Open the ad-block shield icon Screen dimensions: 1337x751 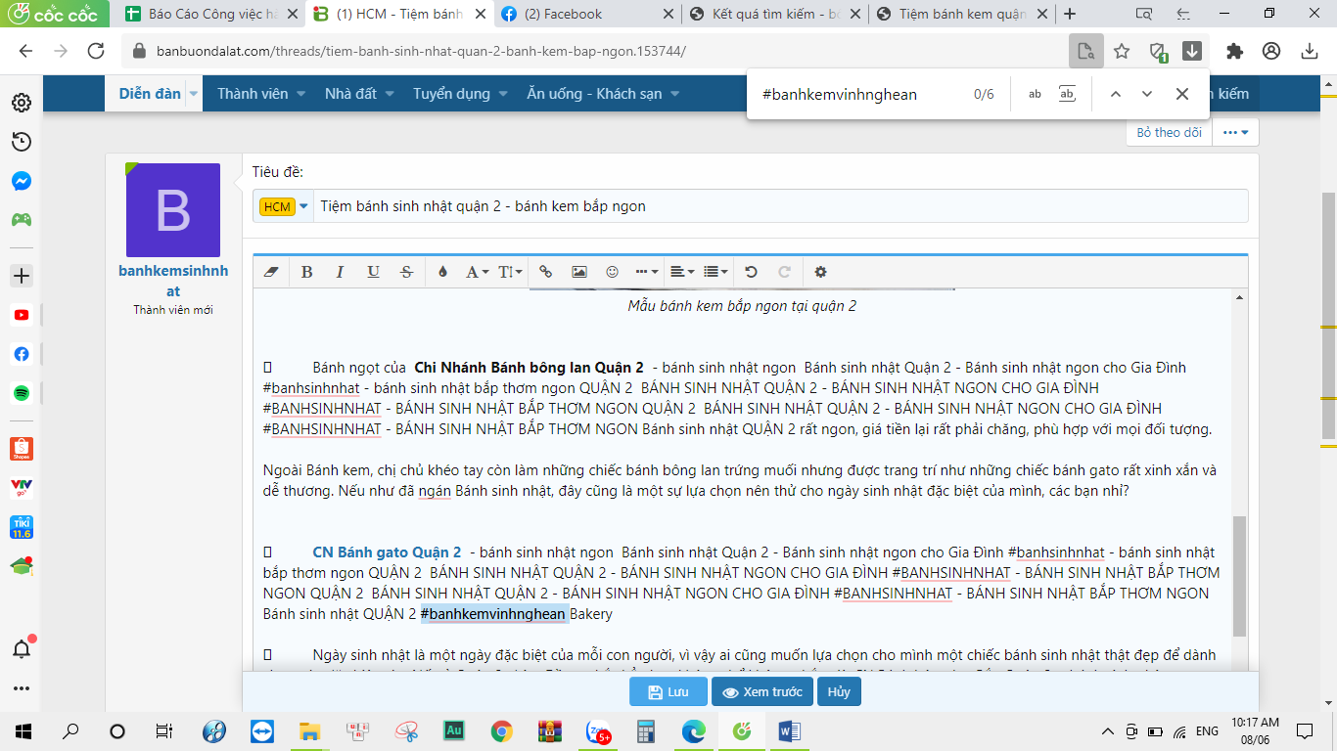(x=1157, y=52)
